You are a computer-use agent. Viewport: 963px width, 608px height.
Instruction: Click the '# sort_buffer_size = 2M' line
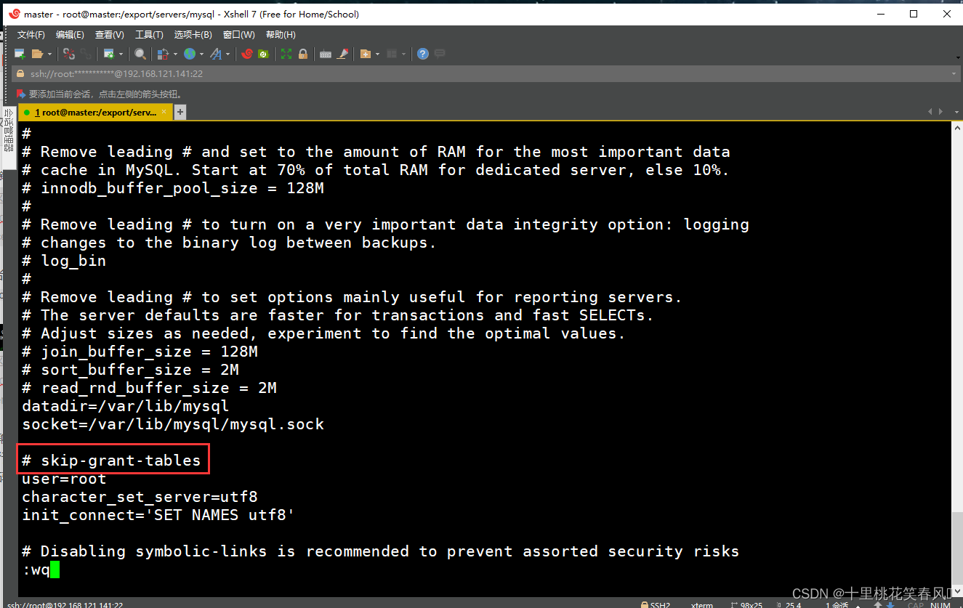coord(130,370)
